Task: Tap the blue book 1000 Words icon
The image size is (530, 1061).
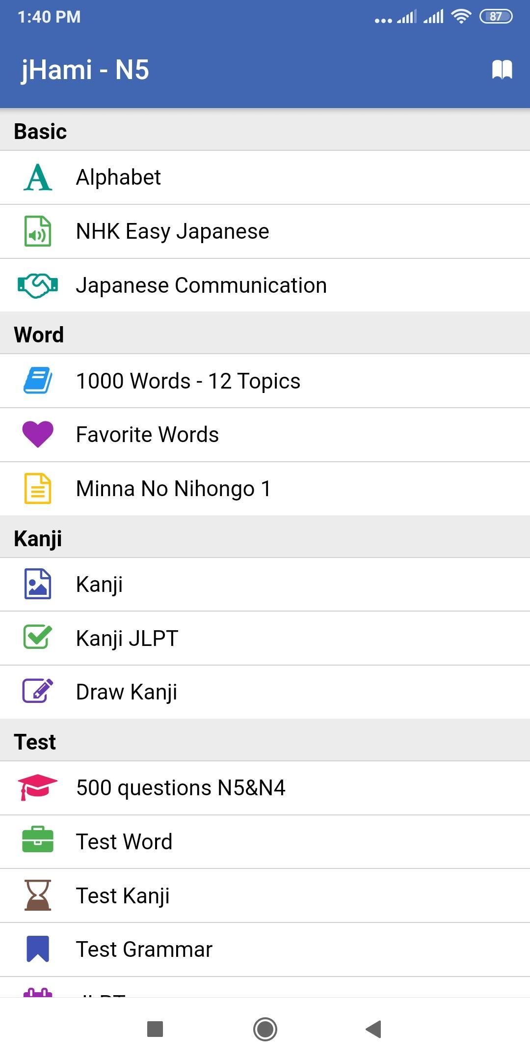Action: coord(38,381)
